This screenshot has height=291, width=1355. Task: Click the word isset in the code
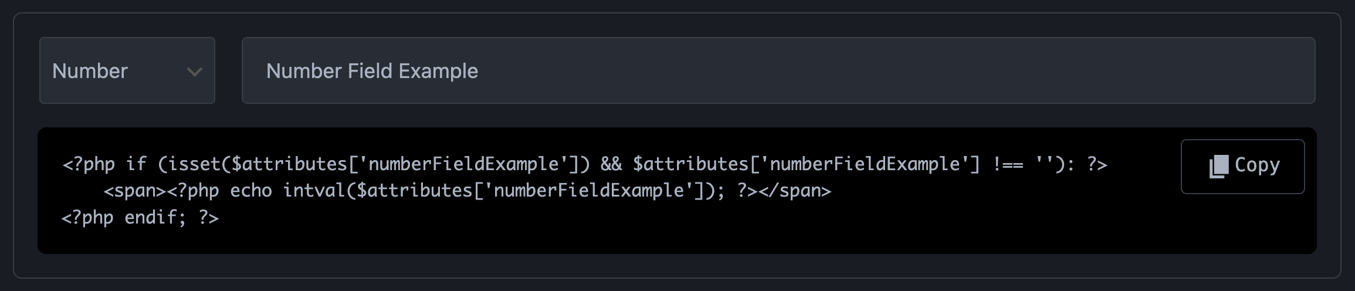pyautogui.click(x=193, y=164)
